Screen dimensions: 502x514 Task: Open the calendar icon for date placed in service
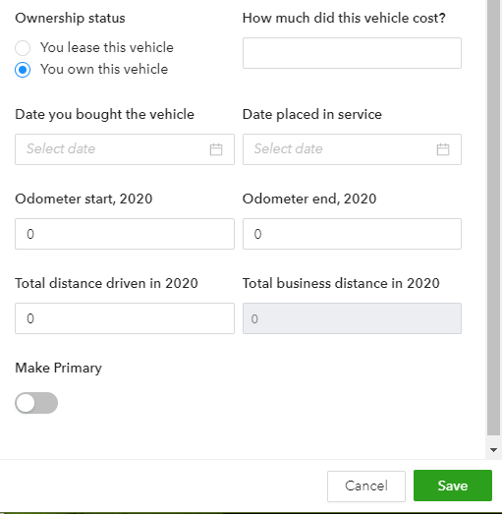pos(443,149)
